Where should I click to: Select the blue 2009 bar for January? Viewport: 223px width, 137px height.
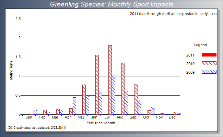(35, 112)
